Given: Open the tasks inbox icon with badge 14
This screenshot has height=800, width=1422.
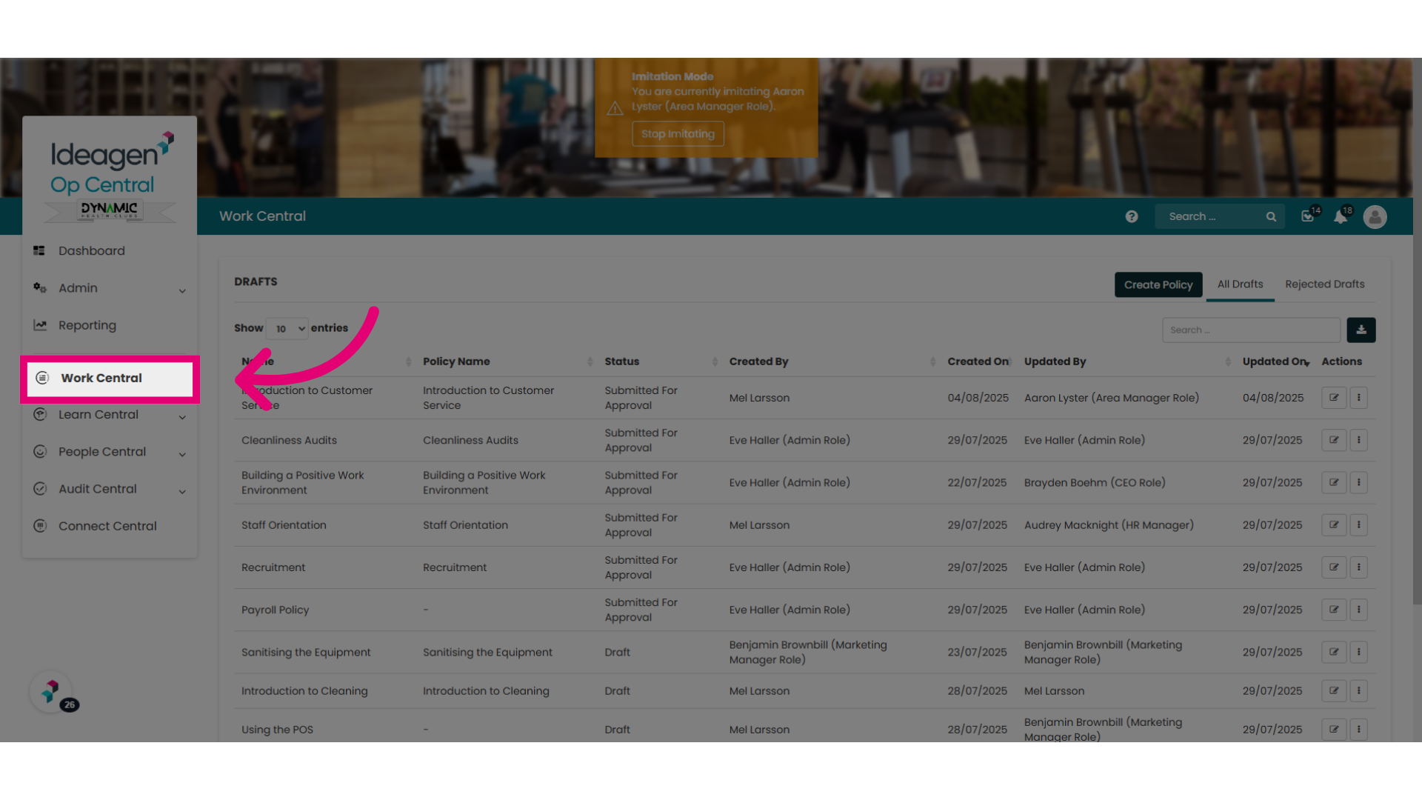Looking at the screenshot, I should click(x=1309, y=216).
